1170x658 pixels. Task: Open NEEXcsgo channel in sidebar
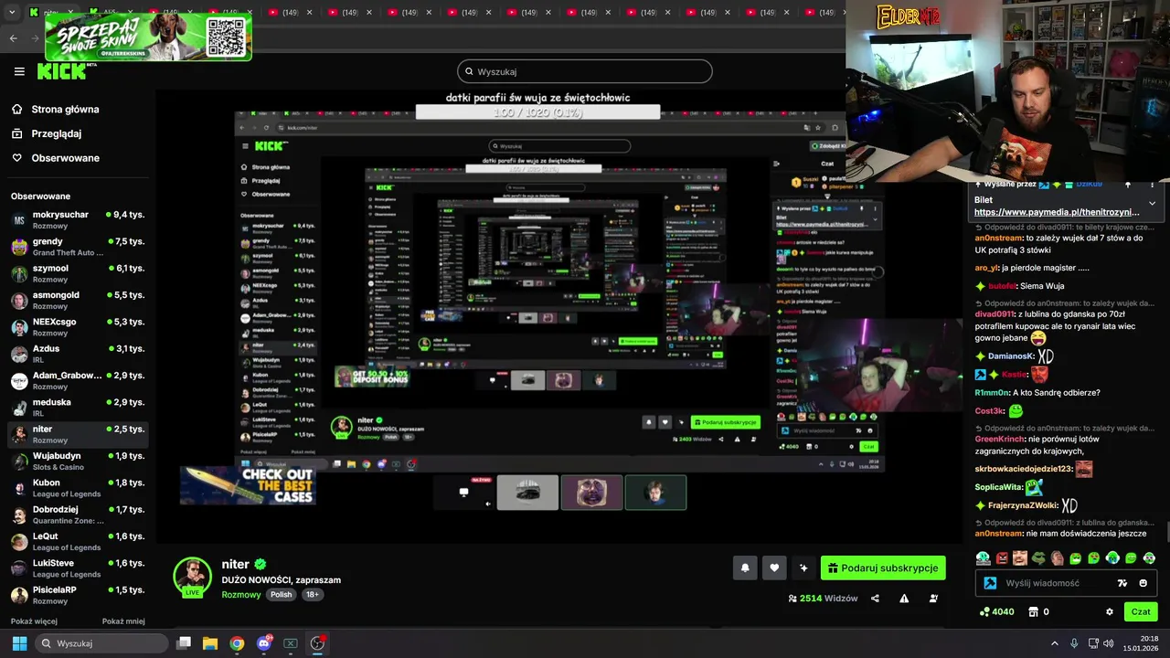77,327
